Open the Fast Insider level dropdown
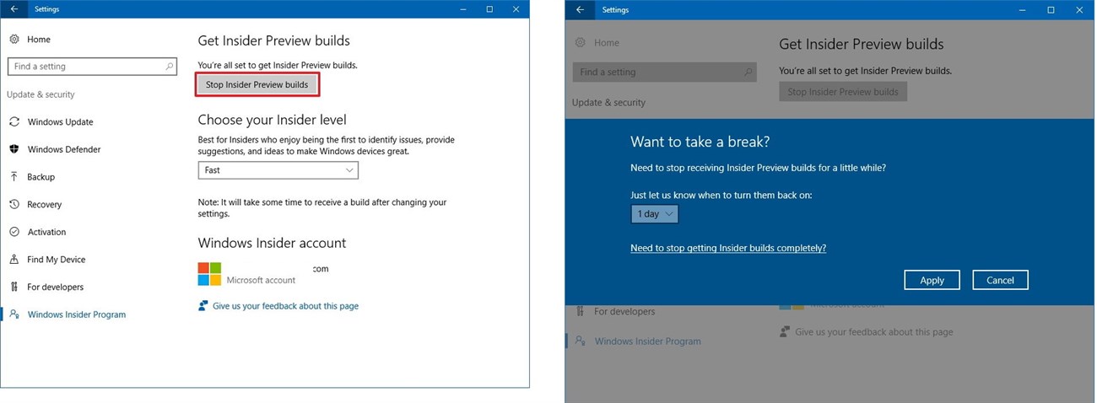The width and height of the screenshot is (1097, 403). pyautogui.click(x=278, y=170)
